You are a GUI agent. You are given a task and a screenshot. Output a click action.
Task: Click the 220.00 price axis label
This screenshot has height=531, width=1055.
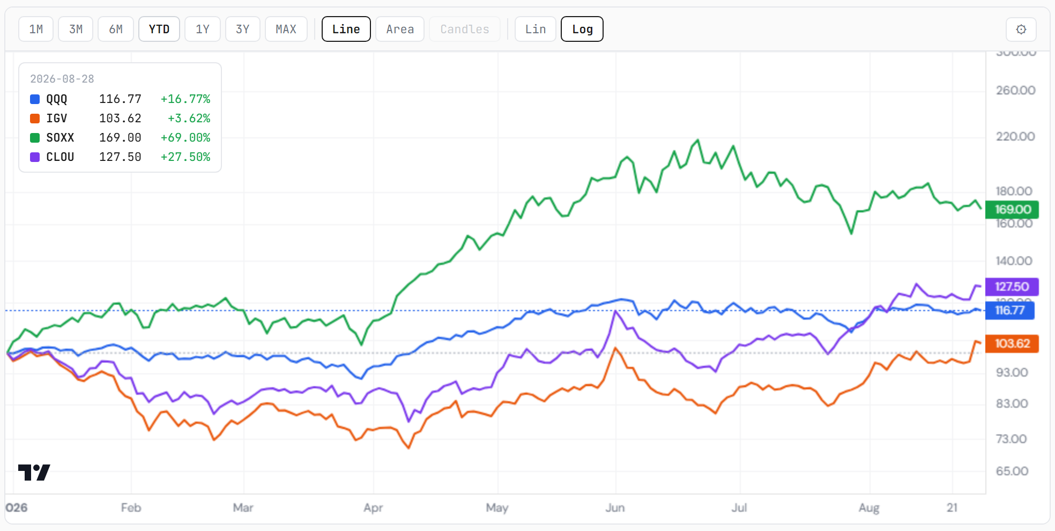[x=1015, y=137]
